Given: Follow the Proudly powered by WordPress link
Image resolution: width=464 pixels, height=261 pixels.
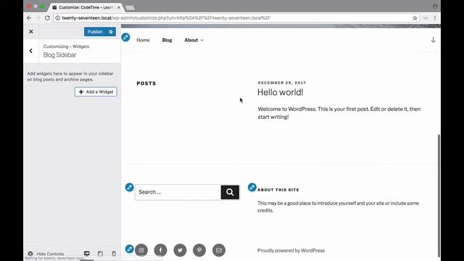Looking at the screenshot, I should click(291, 250).
